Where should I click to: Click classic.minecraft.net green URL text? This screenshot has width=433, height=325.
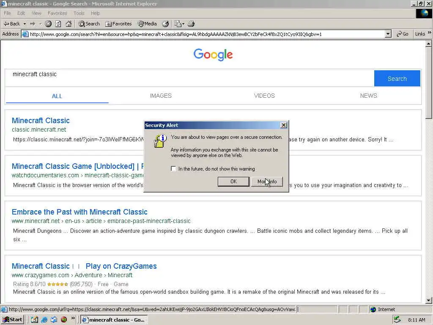tap(39, 129)
